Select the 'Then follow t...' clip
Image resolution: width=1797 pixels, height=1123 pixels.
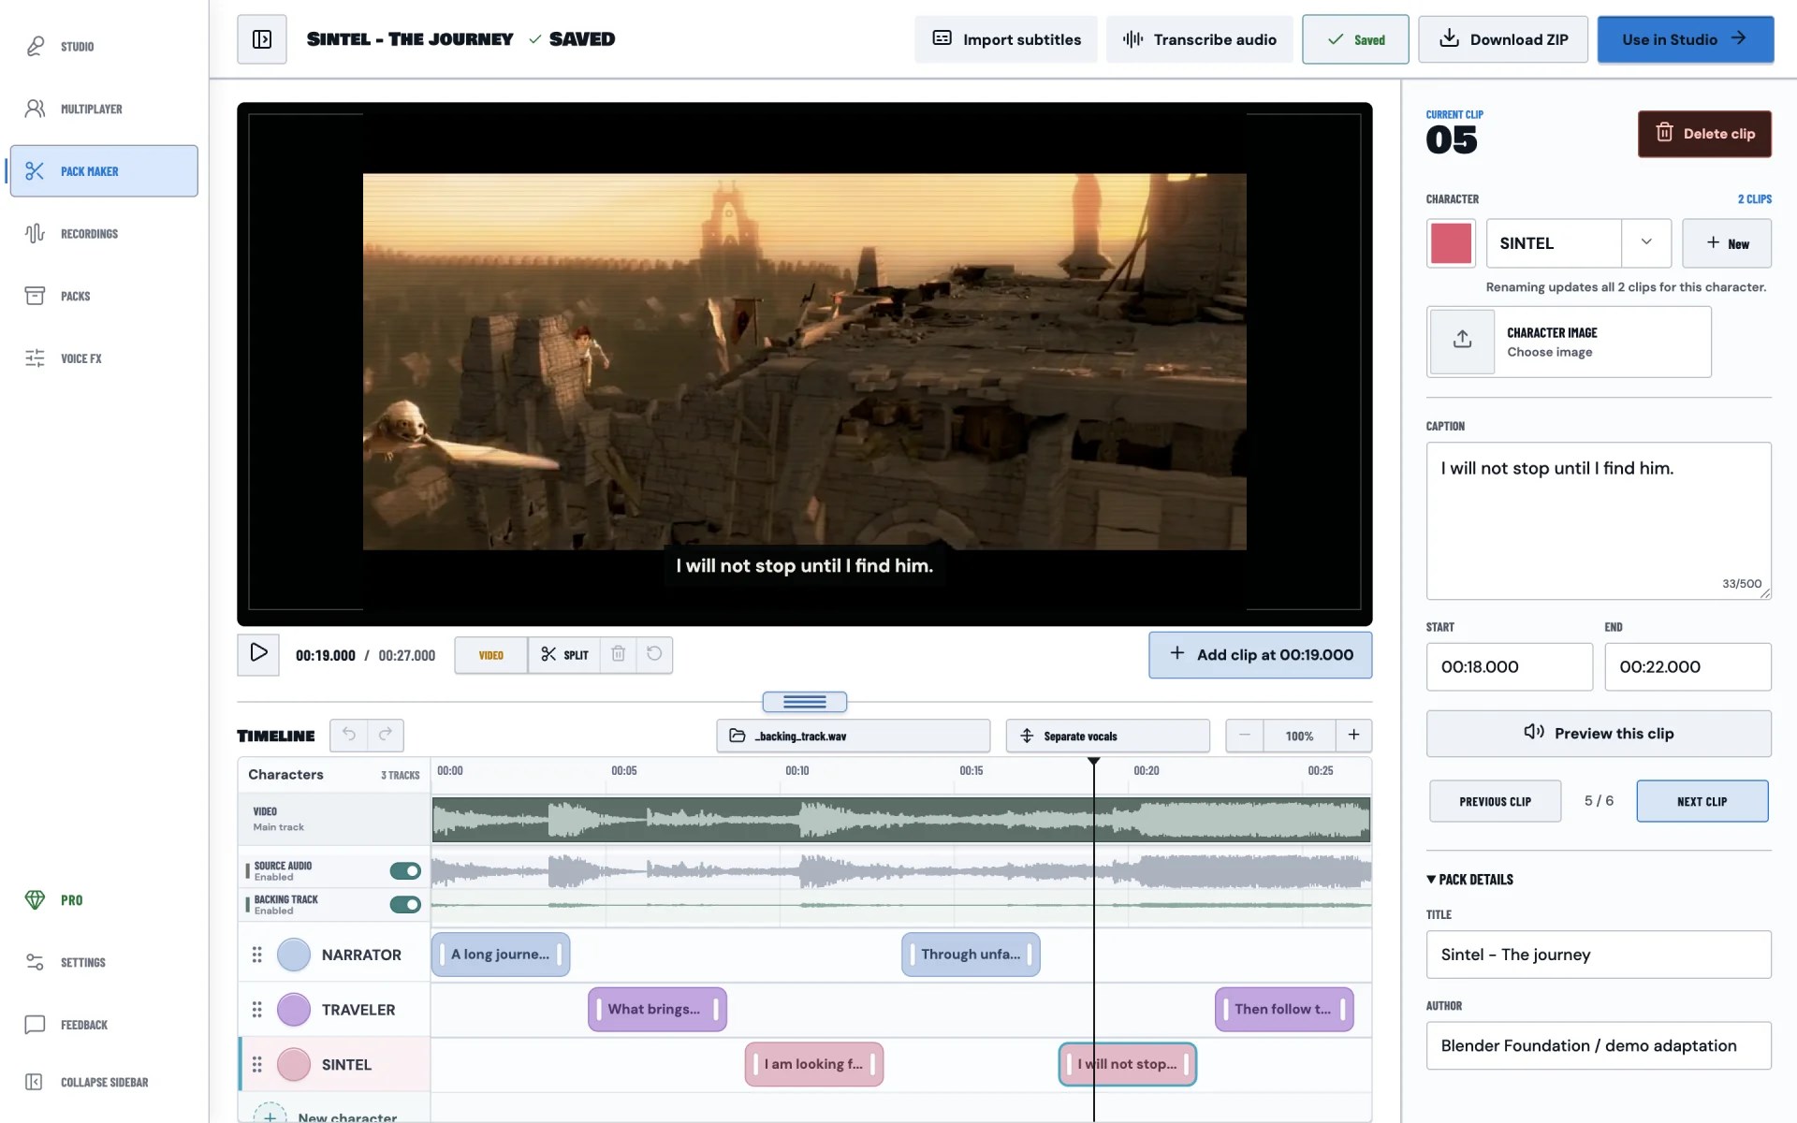click(x=1284, y=1010)
